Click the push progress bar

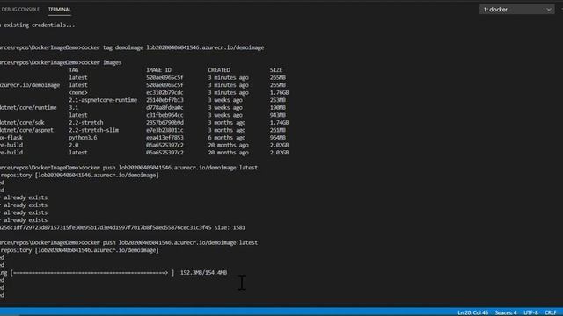point(92,273)
